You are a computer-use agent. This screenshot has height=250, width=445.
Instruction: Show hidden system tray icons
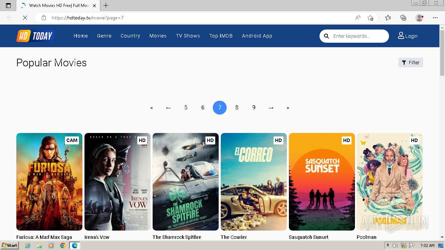(x=388, y=245)
